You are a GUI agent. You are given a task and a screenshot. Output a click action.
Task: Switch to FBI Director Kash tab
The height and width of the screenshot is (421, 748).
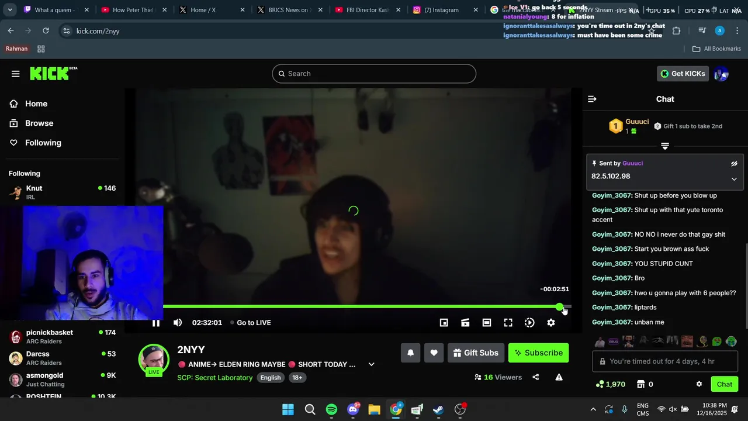click(367, 10)
